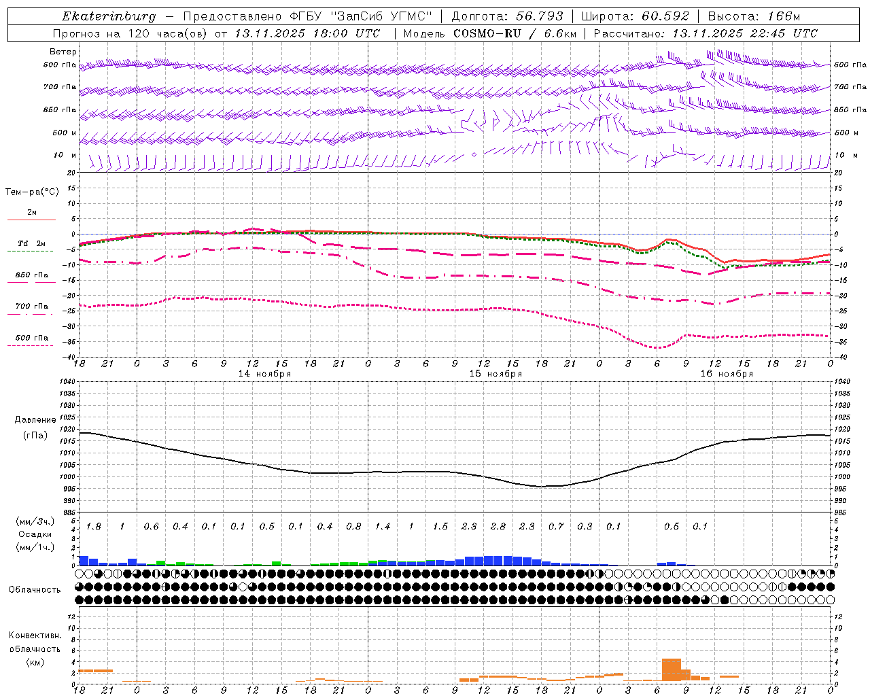The height and width of the screenshot is (696, 870).
Task: Click the 'Ветер' wind panel label
Action: (63, 52)
